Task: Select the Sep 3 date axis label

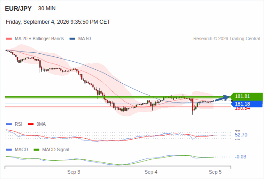Action: [x=73, y=172]
